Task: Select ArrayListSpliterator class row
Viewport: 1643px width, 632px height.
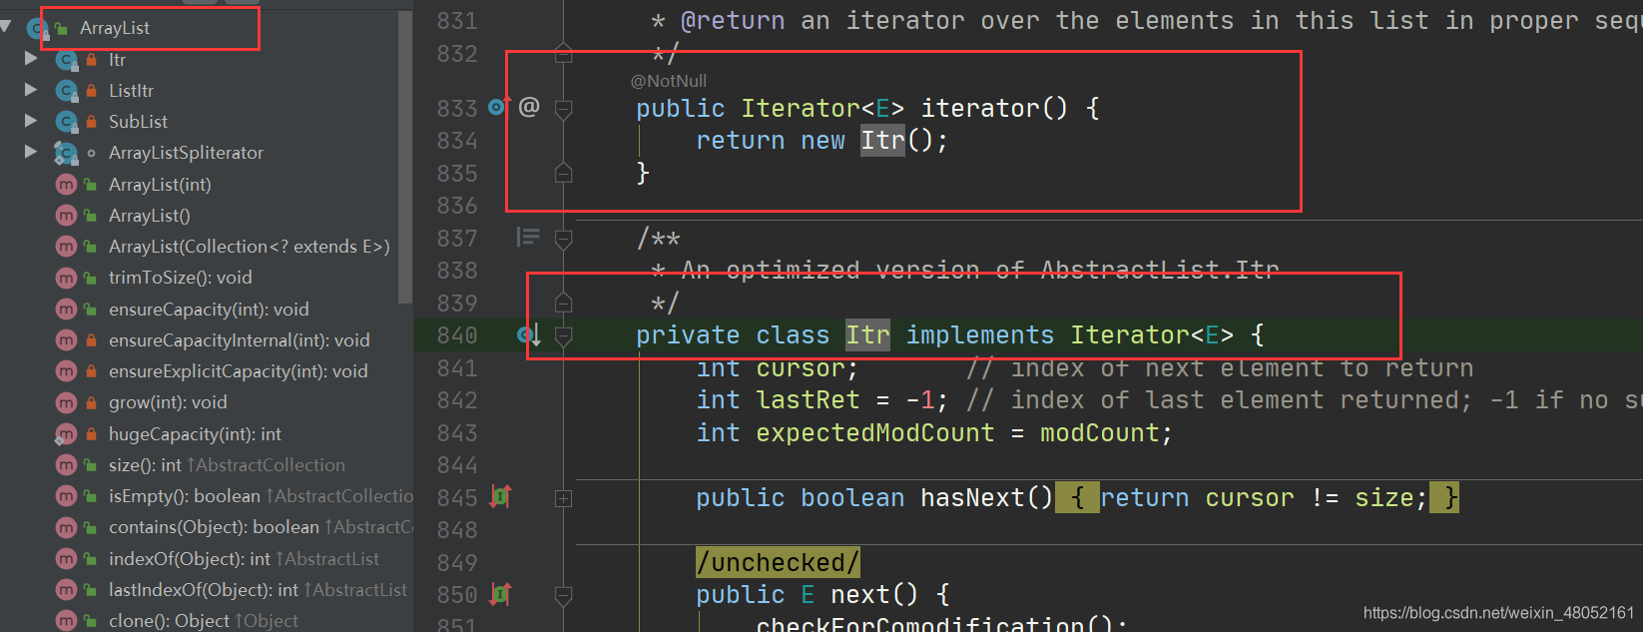Action: (186, 153)
